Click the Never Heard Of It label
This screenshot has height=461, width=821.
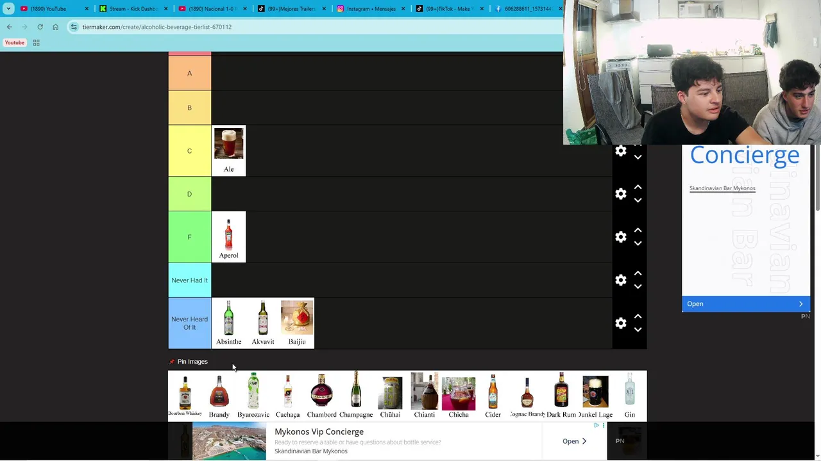189,323
